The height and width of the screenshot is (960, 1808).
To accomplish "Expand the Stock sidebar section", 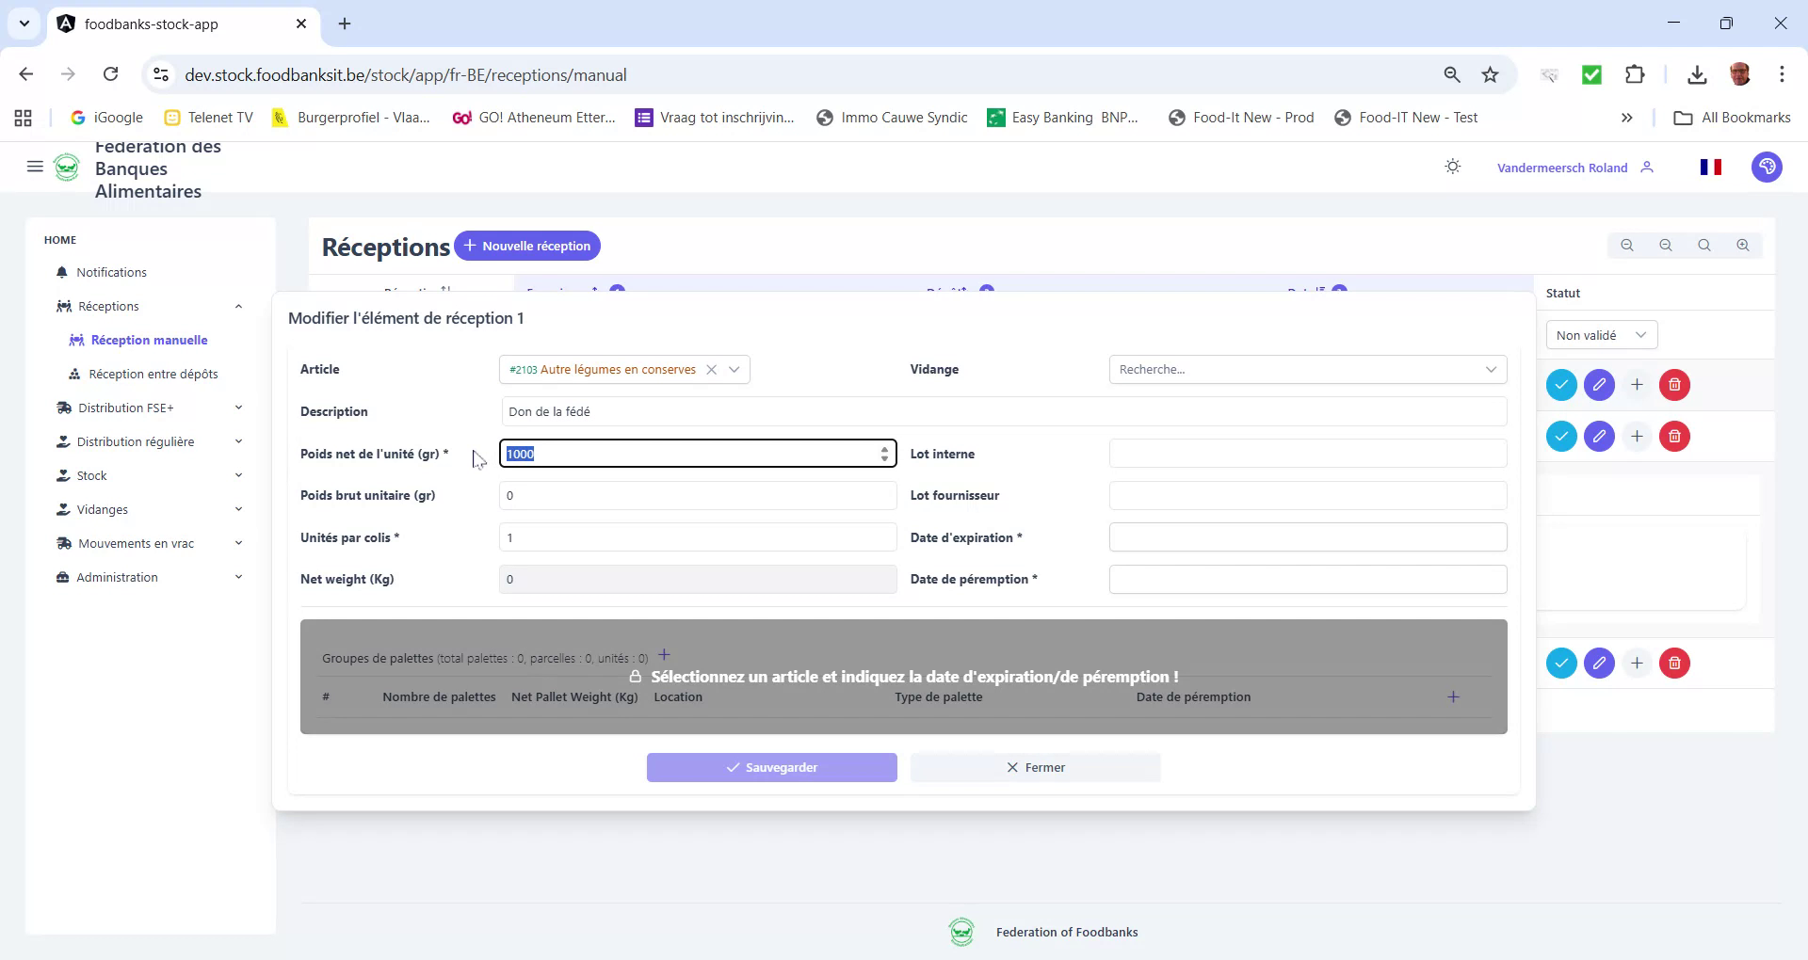I will (x=91, y=475).
